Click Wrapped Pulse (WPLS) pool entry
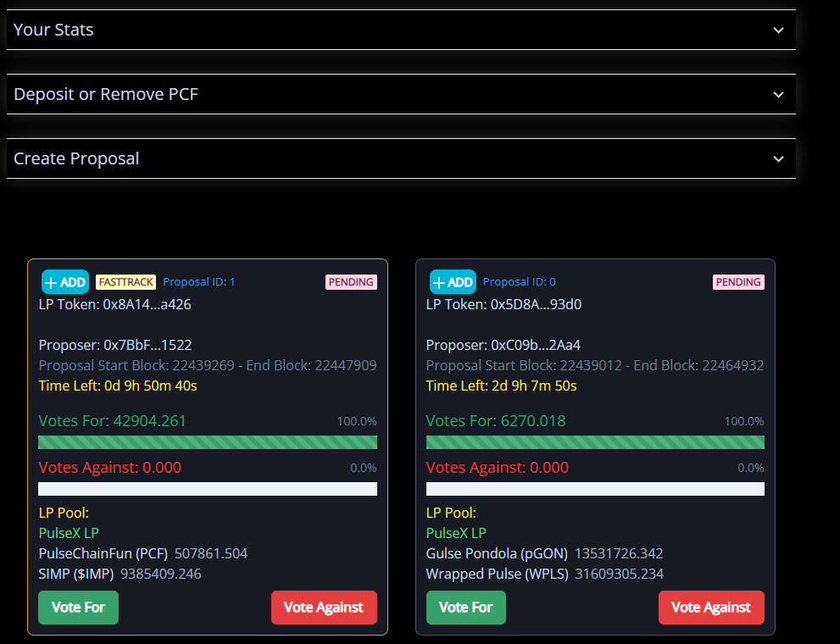The image size is (840, 644). pos(545,574)
